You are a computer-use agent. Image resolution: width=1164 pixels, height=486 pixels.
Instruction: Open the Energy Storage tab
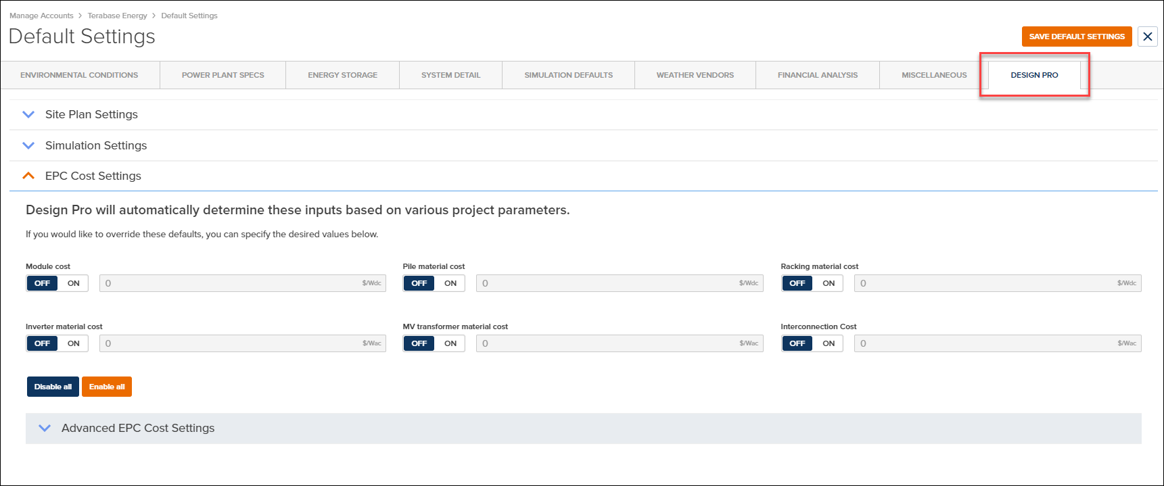pos(342,75)
